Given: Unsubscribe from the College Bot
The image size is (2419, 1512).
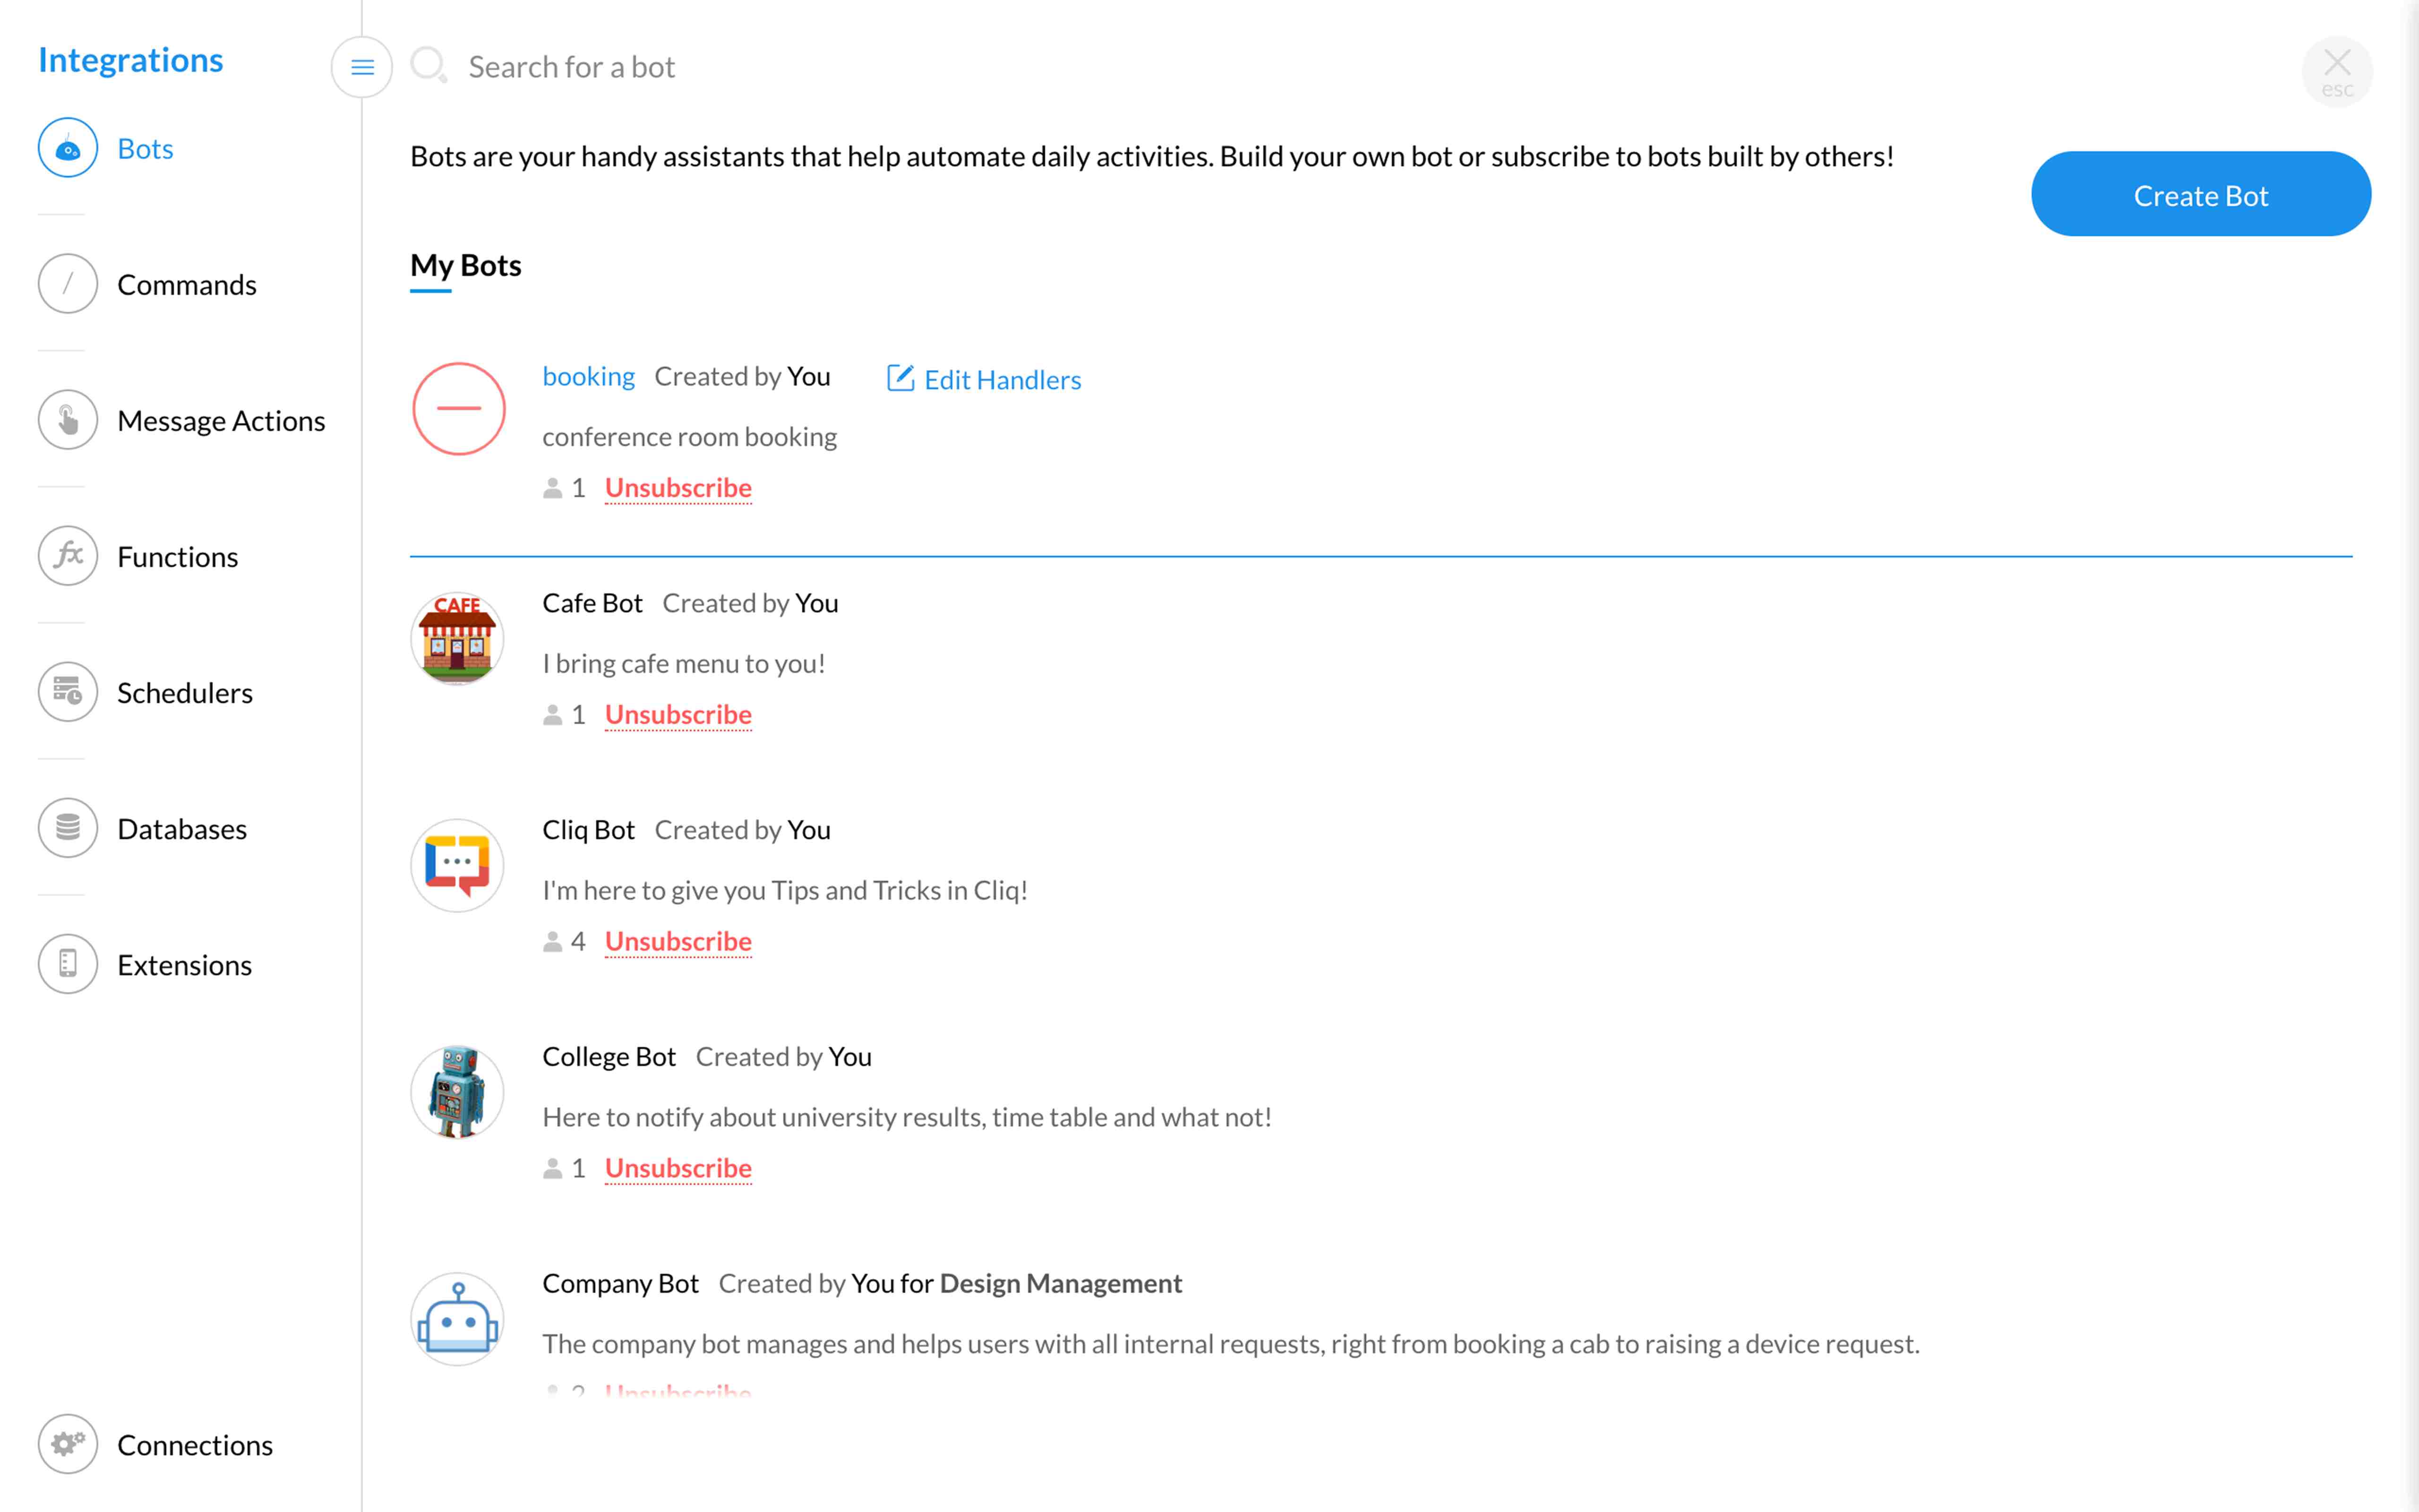Looking at the screenshot, I should coord(678,1169).
